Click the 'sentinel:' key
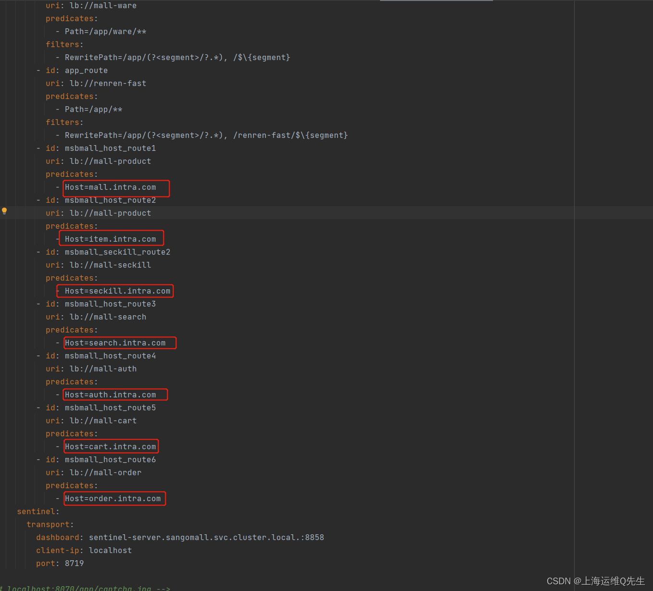Image resolution: width=653 pixels, height=591 pixels. pyautogui.click(x=38, y=512)
